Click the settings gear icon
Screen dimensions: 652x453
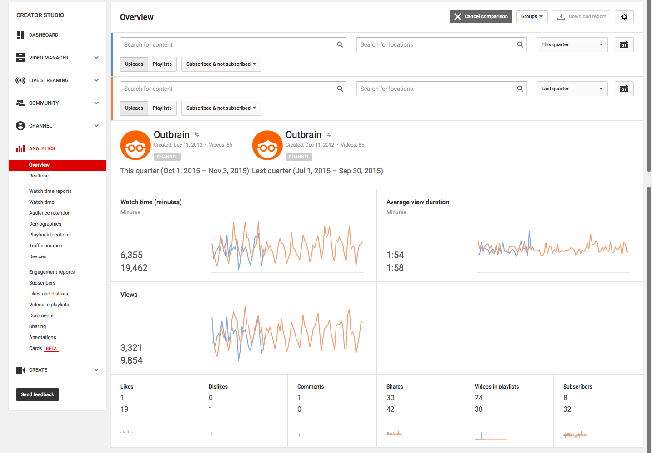pyautogui.click(x=624, y=17)
